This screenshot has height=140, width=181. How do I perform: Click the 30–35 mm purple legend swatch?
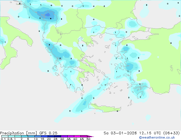[x=64, y=136]
